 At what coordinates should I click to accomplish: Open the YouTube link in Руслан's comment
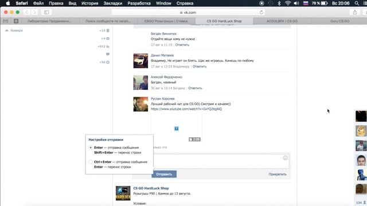click(186, 109)
